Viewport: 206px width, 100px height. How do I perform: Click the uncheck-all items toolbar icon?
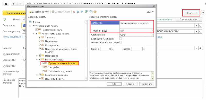(90, 12)
